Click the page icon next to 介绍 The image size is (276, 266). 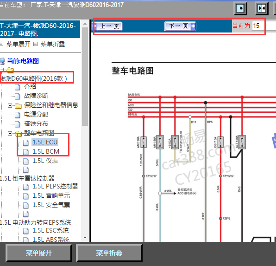coord(18,87)
